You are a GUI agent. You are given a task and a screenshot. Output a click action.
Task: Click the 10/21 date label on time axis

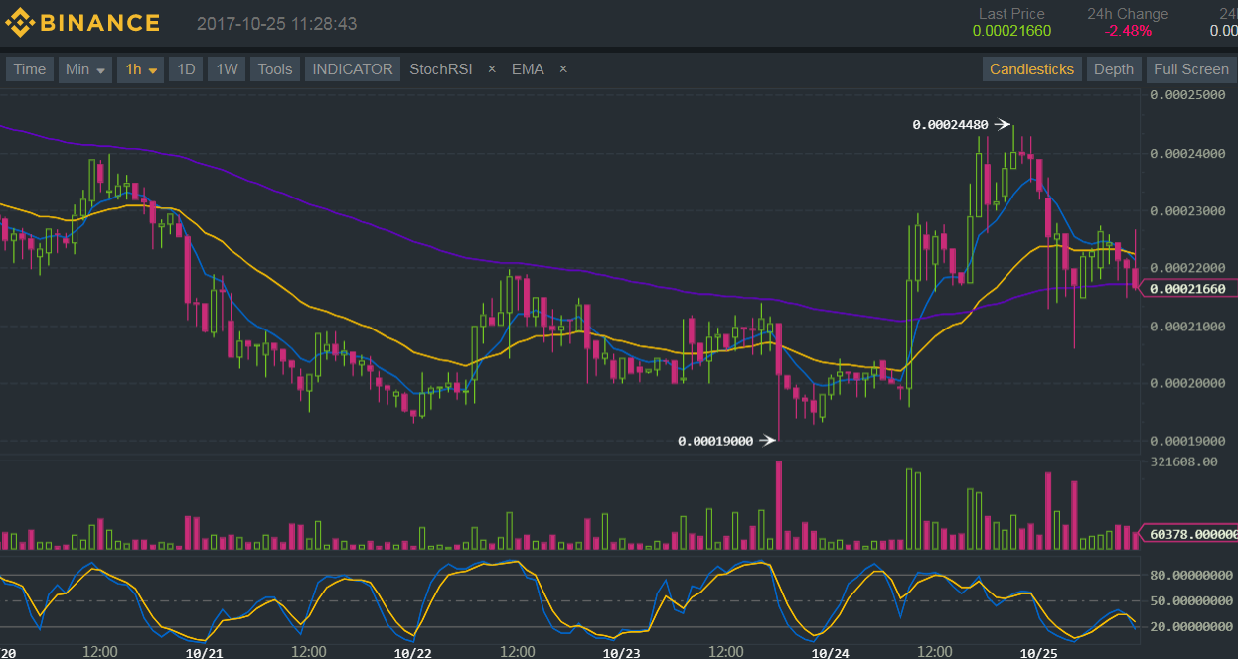click(204, 652)
